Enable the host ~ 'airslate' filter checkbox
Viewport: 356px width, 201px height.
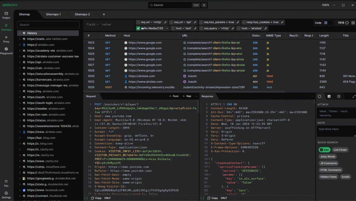pos(239,28)
